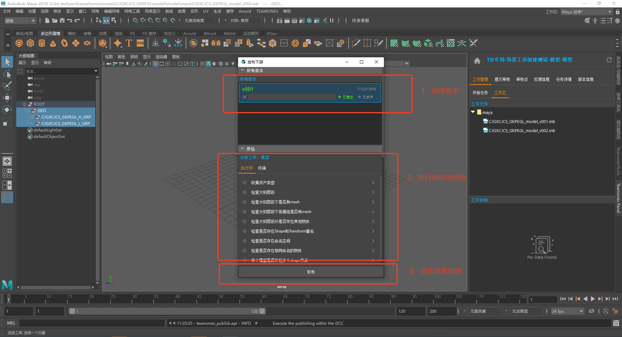Click the time range slider bar
The height and width of the screenshot is (337, 622).
pos(167,311)
